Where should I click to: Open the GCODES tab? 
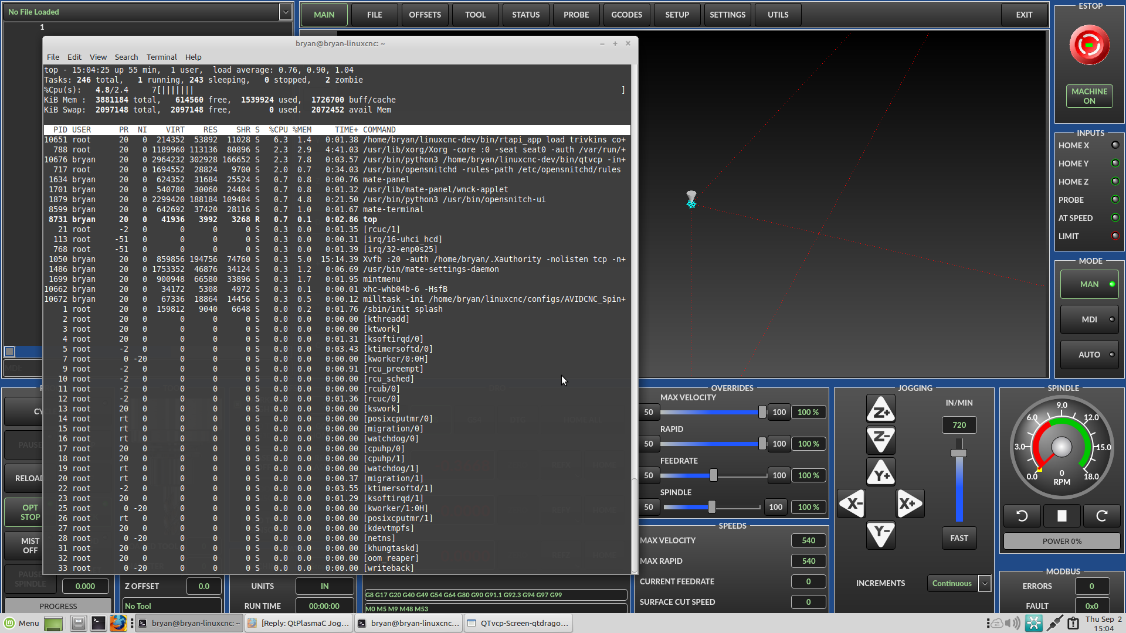[x=627, y=15]
